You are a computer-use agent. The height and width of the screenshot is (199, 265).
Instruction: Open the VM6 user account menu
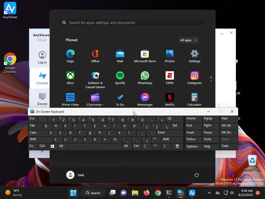75,175
